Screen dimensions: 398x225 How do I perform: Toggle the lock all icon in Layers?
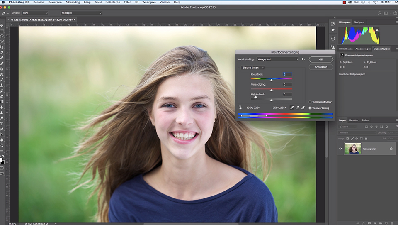tap(366, 139)
